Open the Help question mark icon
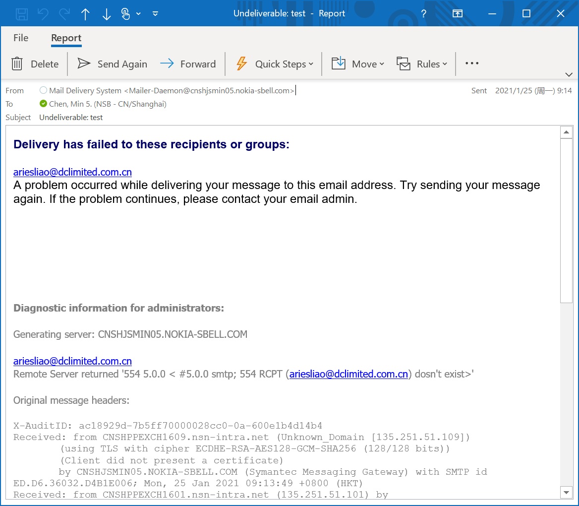This screenshot has width=579, height=506. 423,13
